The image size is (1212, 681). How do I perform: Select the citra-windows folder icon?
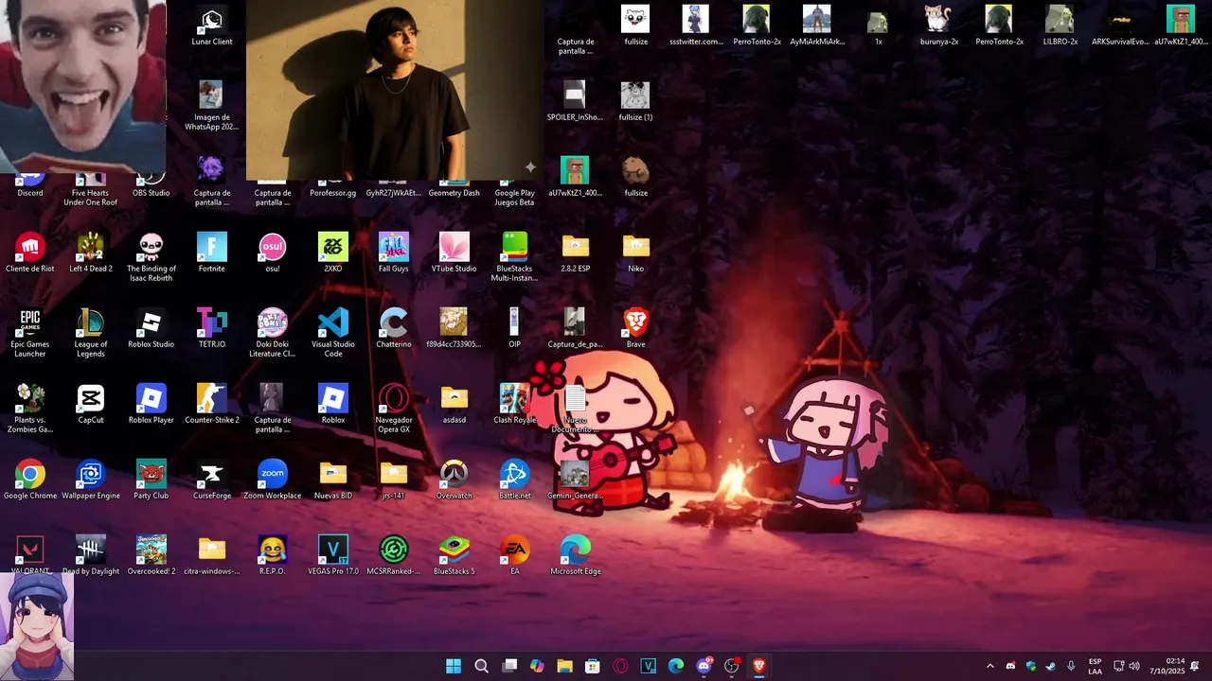coord(212,556)
